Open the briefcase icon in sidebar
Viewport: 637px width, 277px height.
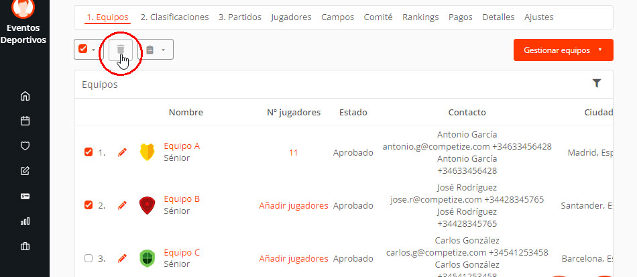click(x=25, y=247)
